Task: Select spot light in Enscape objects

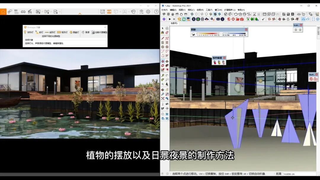Action: [x=39, y=32]
